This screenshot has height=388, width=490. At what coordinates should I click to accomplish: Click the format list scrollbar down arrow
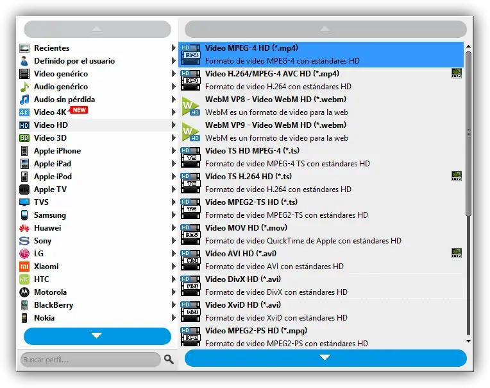(x=468, y=341)
